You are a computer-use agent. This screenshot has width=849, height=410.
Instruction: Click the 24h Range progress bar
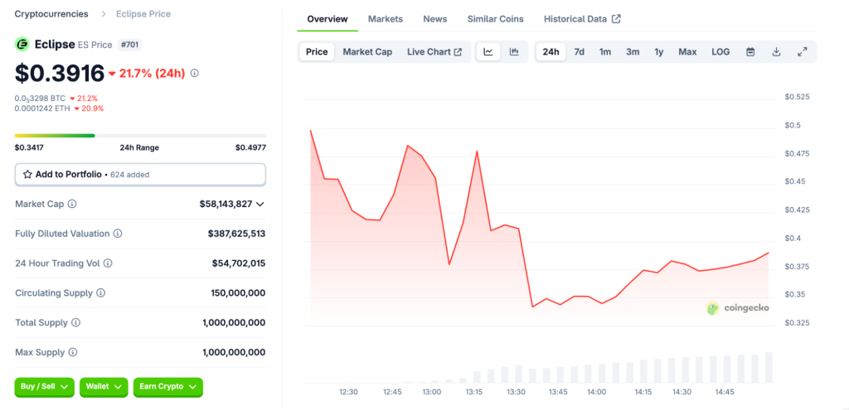click(140, 135)
